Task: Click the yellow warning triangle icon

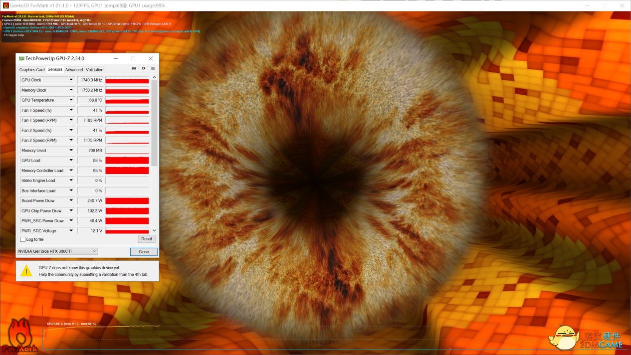Action: click(x=26, y=271)
